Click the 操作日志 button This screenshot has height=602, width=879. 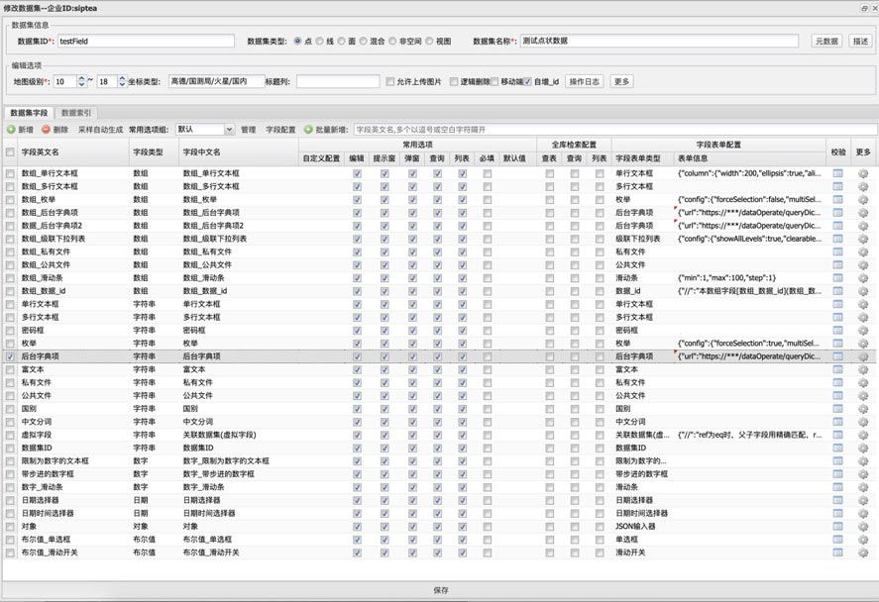click(x=584, y=81)
